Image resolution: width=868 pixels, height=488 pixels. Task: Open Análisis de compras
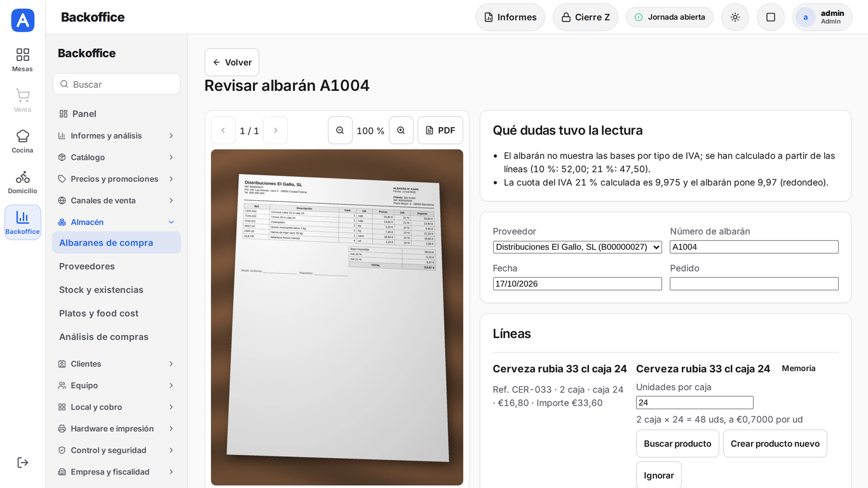point(116,337)
